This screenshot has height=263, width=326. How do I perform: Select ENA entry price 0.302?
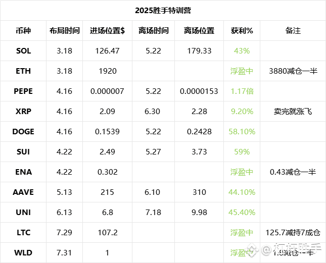(x=107, y=172)
